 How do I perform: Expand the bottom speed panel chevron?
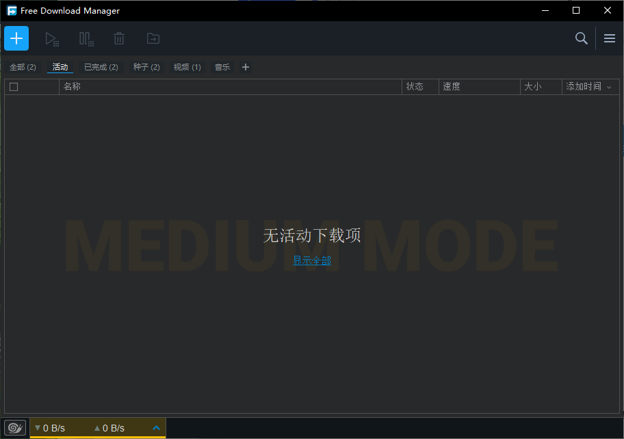[156, 428]
